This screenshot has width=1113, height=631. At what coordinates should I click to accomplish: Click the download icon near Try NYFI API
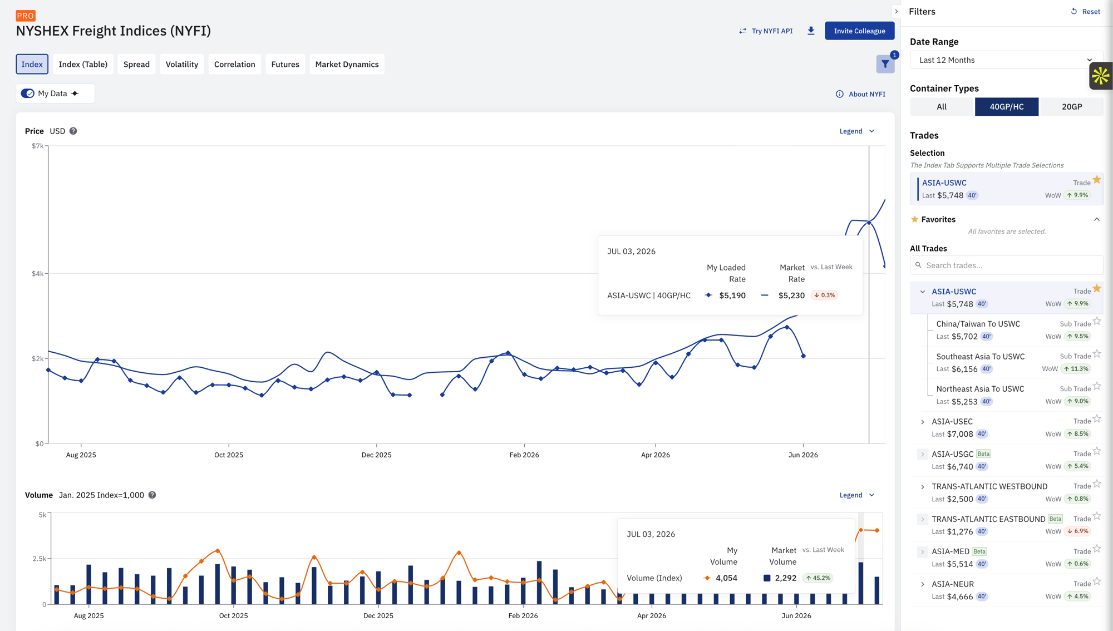[811, 31]
